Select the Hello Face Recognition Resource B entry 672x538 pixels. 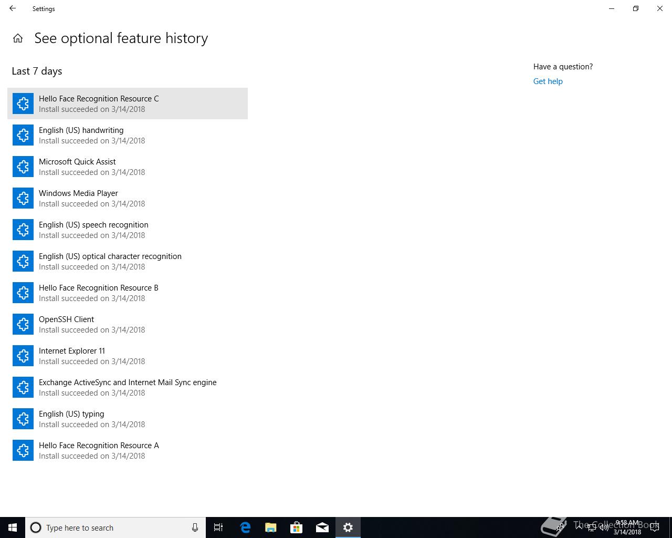pyautogui.click(x=128, y=293)
